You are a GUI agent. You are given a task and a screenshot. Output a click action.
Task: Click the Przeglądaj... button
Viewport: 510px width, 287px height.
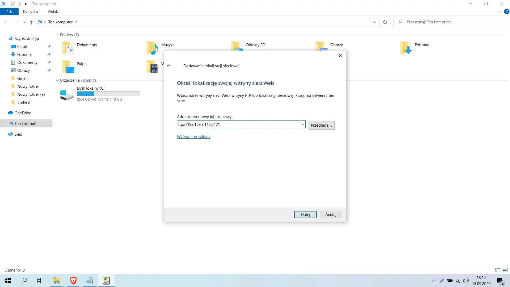pos(321,125)
